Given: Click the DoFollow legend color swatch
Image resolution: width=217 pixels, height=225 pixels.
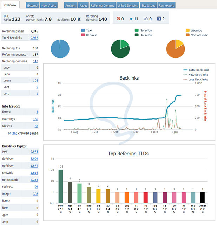Looking at the screenshot, I should pyautogui.click(x=137, y=35).
